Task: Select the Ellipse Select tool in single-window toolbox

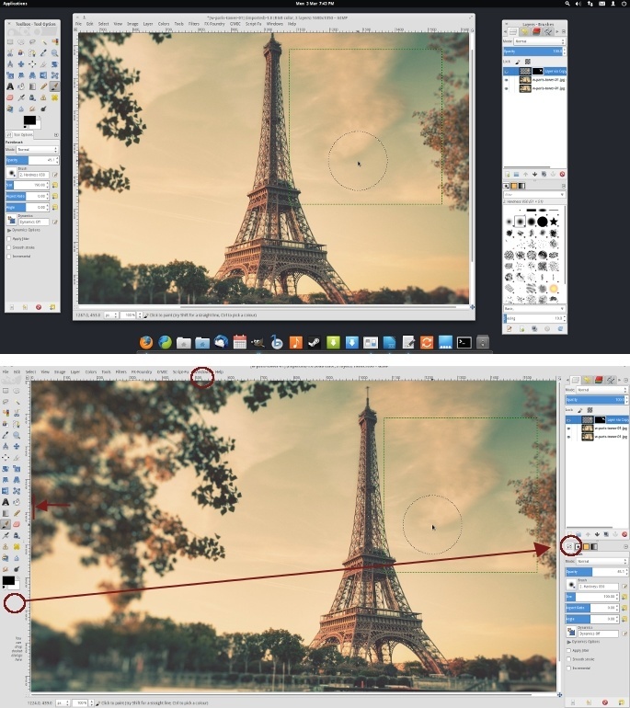Action: click(x=17, y=391)
